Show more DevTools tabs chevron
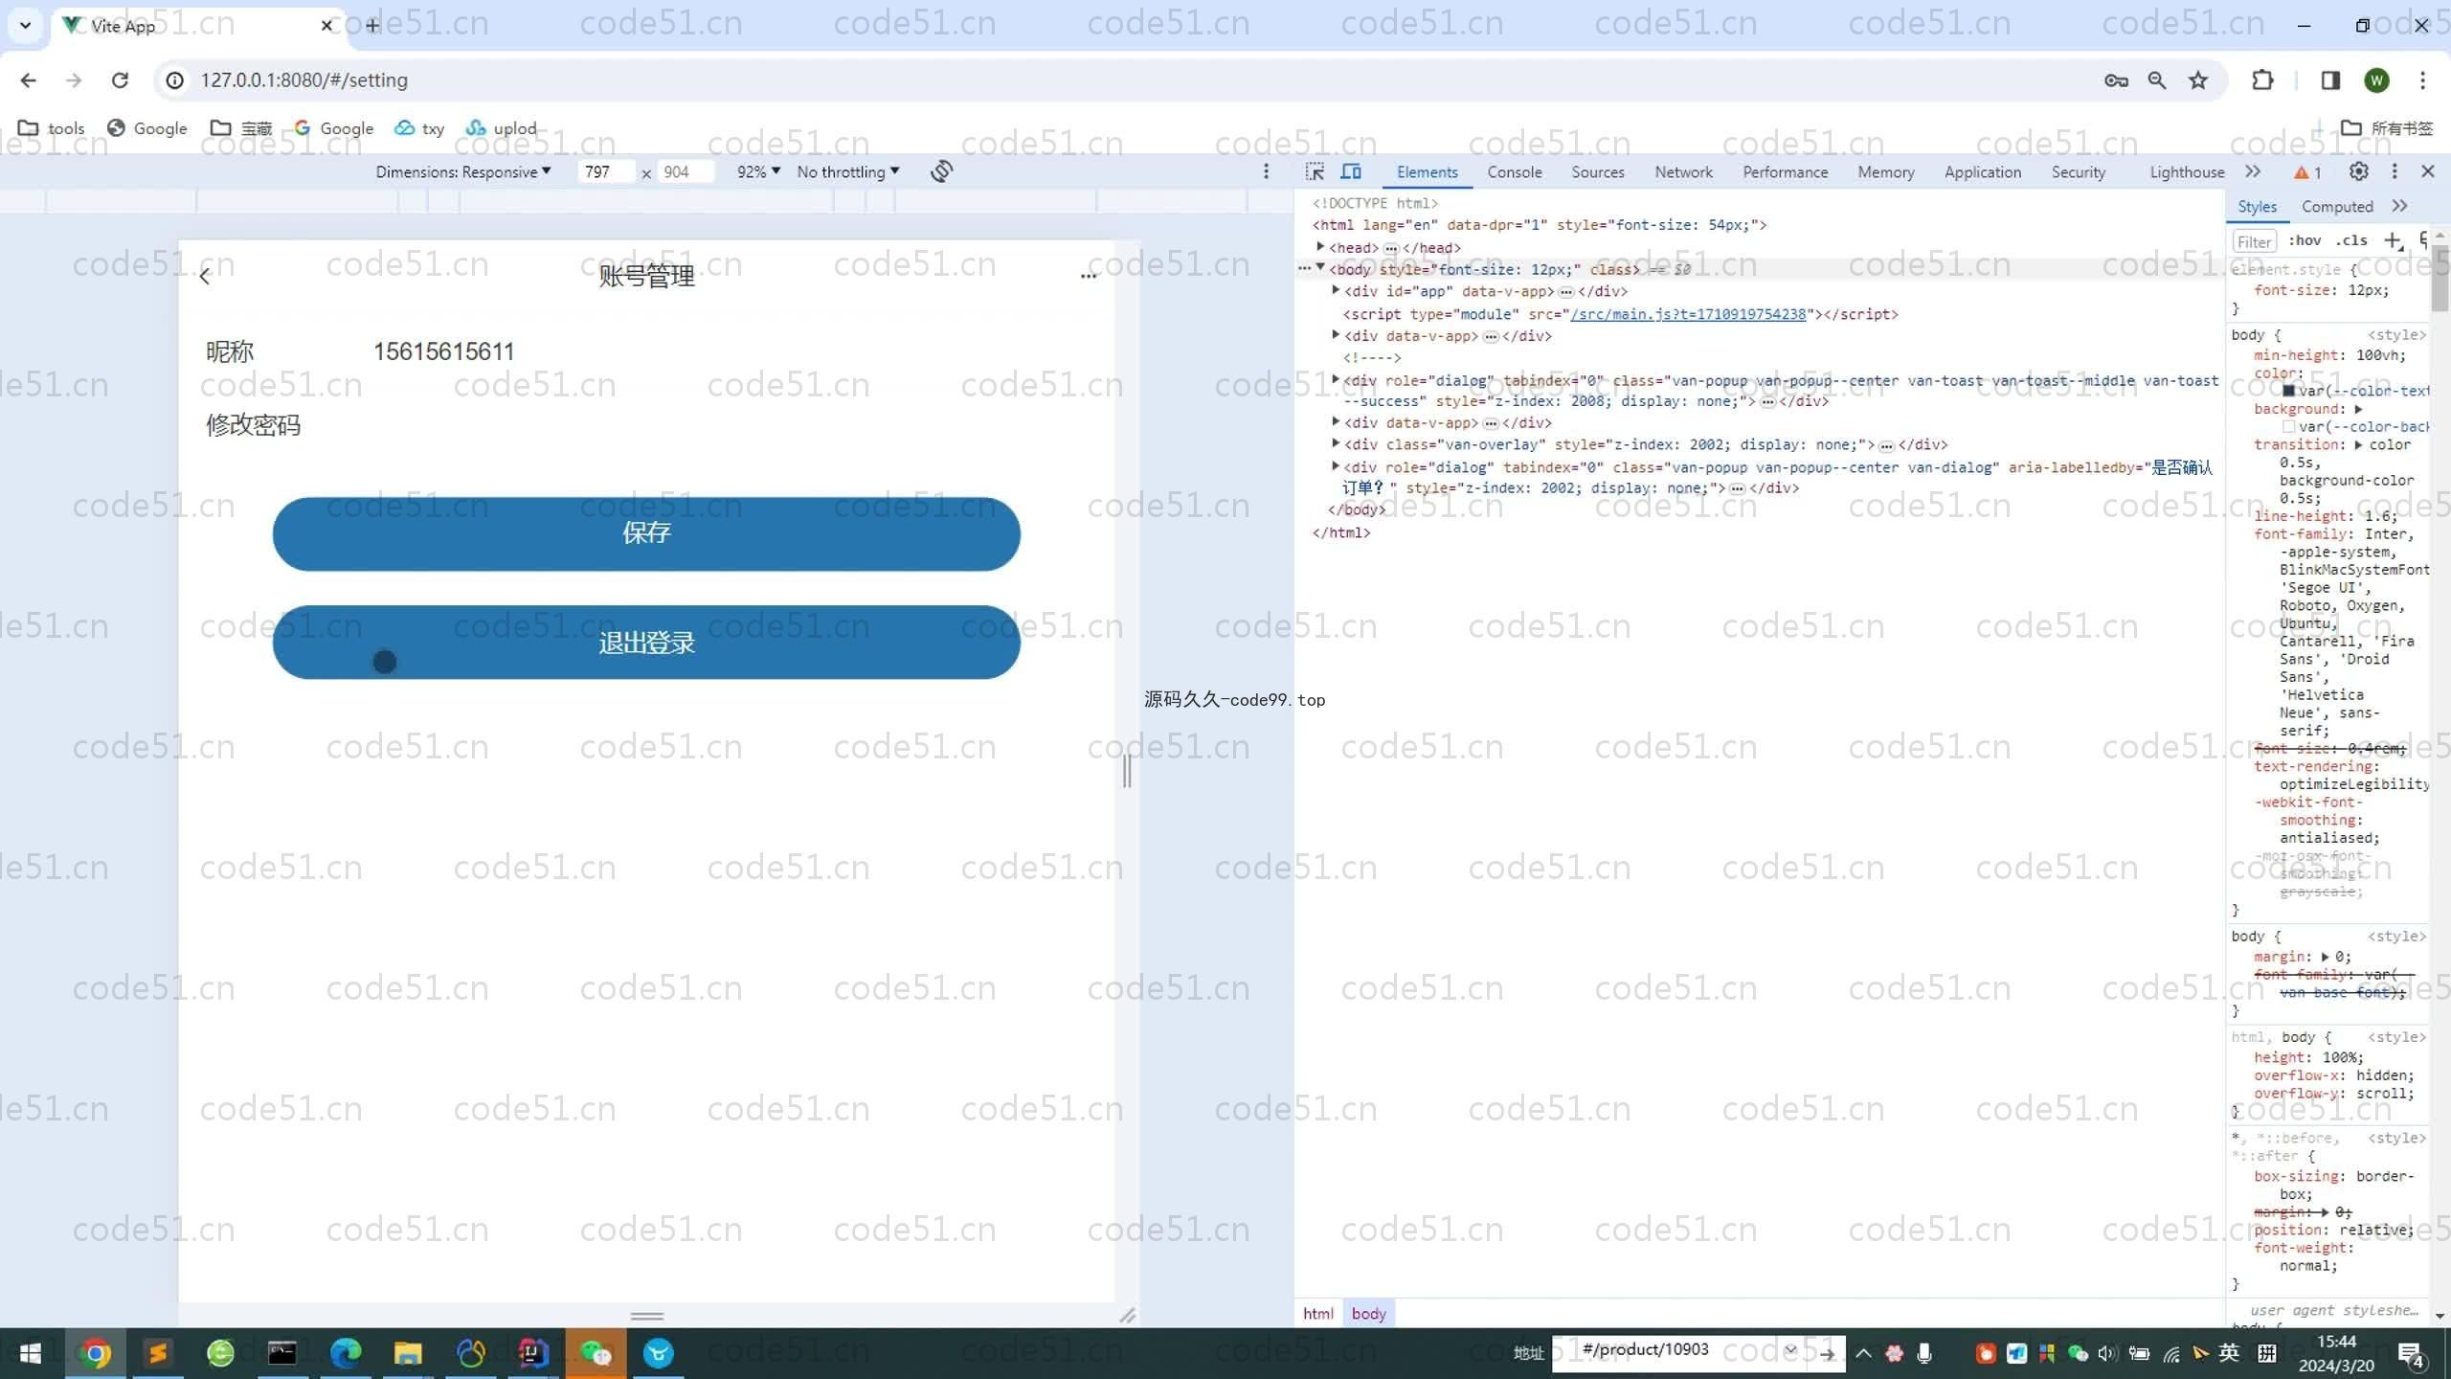 click(x=2253, y=171)
